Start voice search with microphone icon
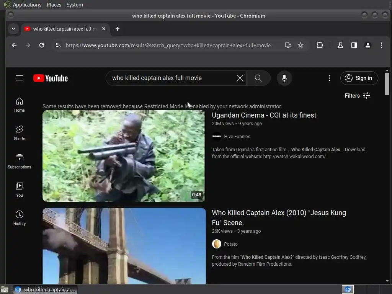The image size is (392, 294). click(x=284, y=78)
